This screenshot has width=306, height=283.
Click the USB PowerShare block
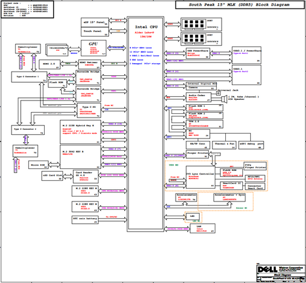click(198, 53)
